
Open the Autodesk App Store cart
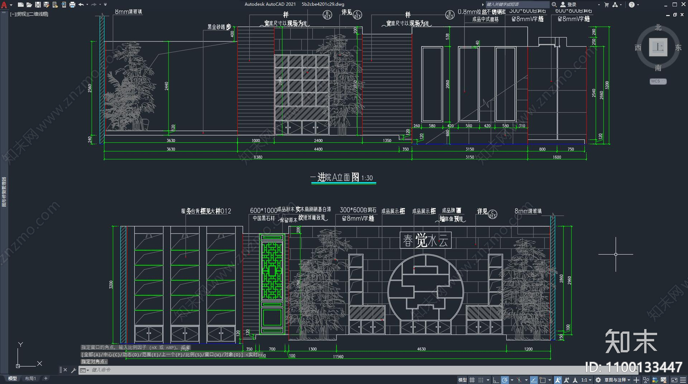[x=607, y=5]
